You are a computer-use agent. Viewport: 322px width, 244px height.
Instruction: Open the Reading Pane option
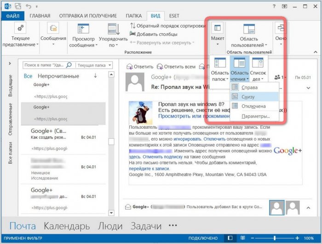[240, 69]
